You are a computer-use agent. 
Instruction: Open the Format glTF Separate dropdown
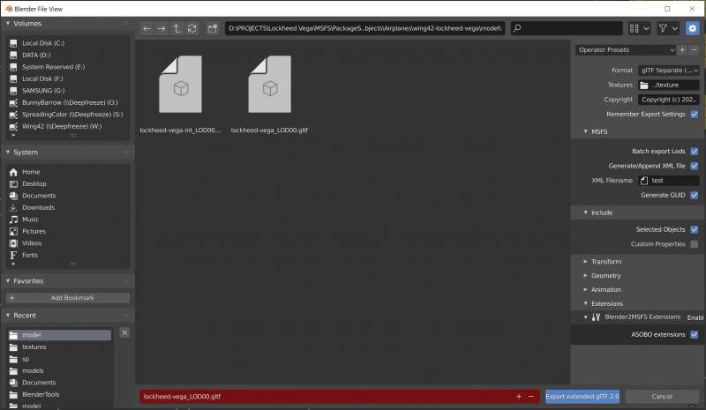tap(669, 71)
